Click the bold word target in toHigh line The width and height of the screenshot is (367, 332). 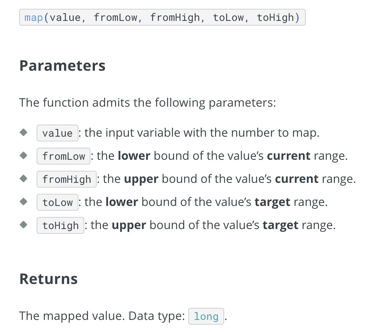(281, 225)
